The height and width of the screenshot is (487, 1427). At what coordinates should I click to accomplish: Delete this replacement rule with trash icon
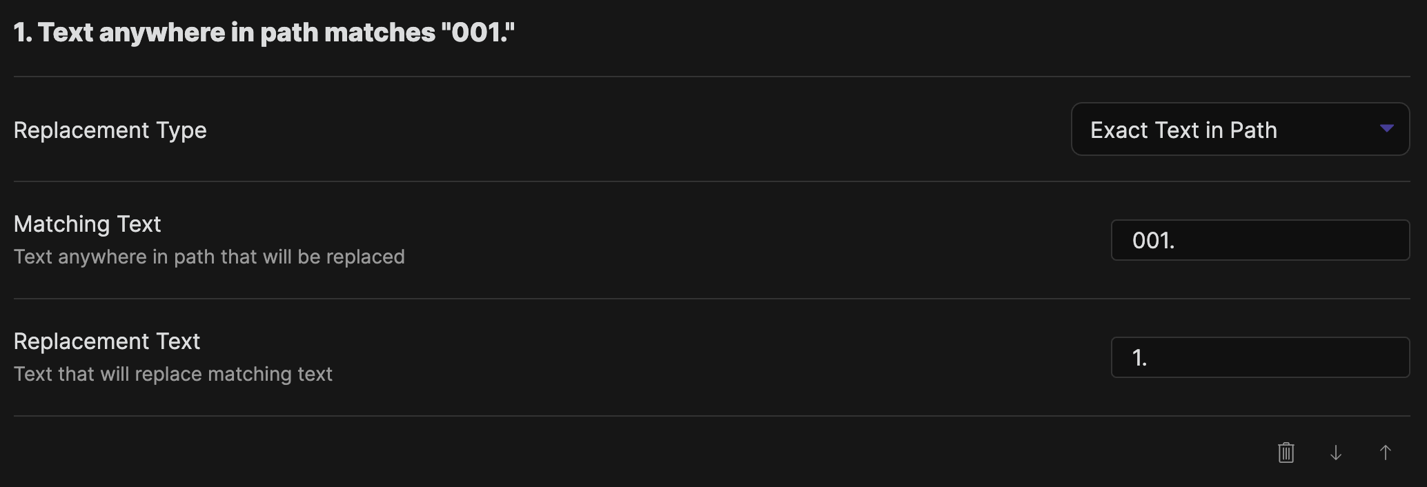coord(1286,453)
